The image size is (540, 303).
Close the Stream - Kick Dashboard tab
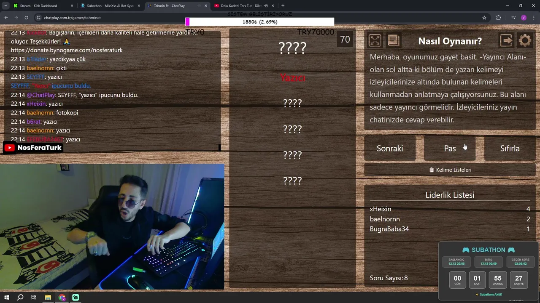pyautogui.click(x=72, y=6)
